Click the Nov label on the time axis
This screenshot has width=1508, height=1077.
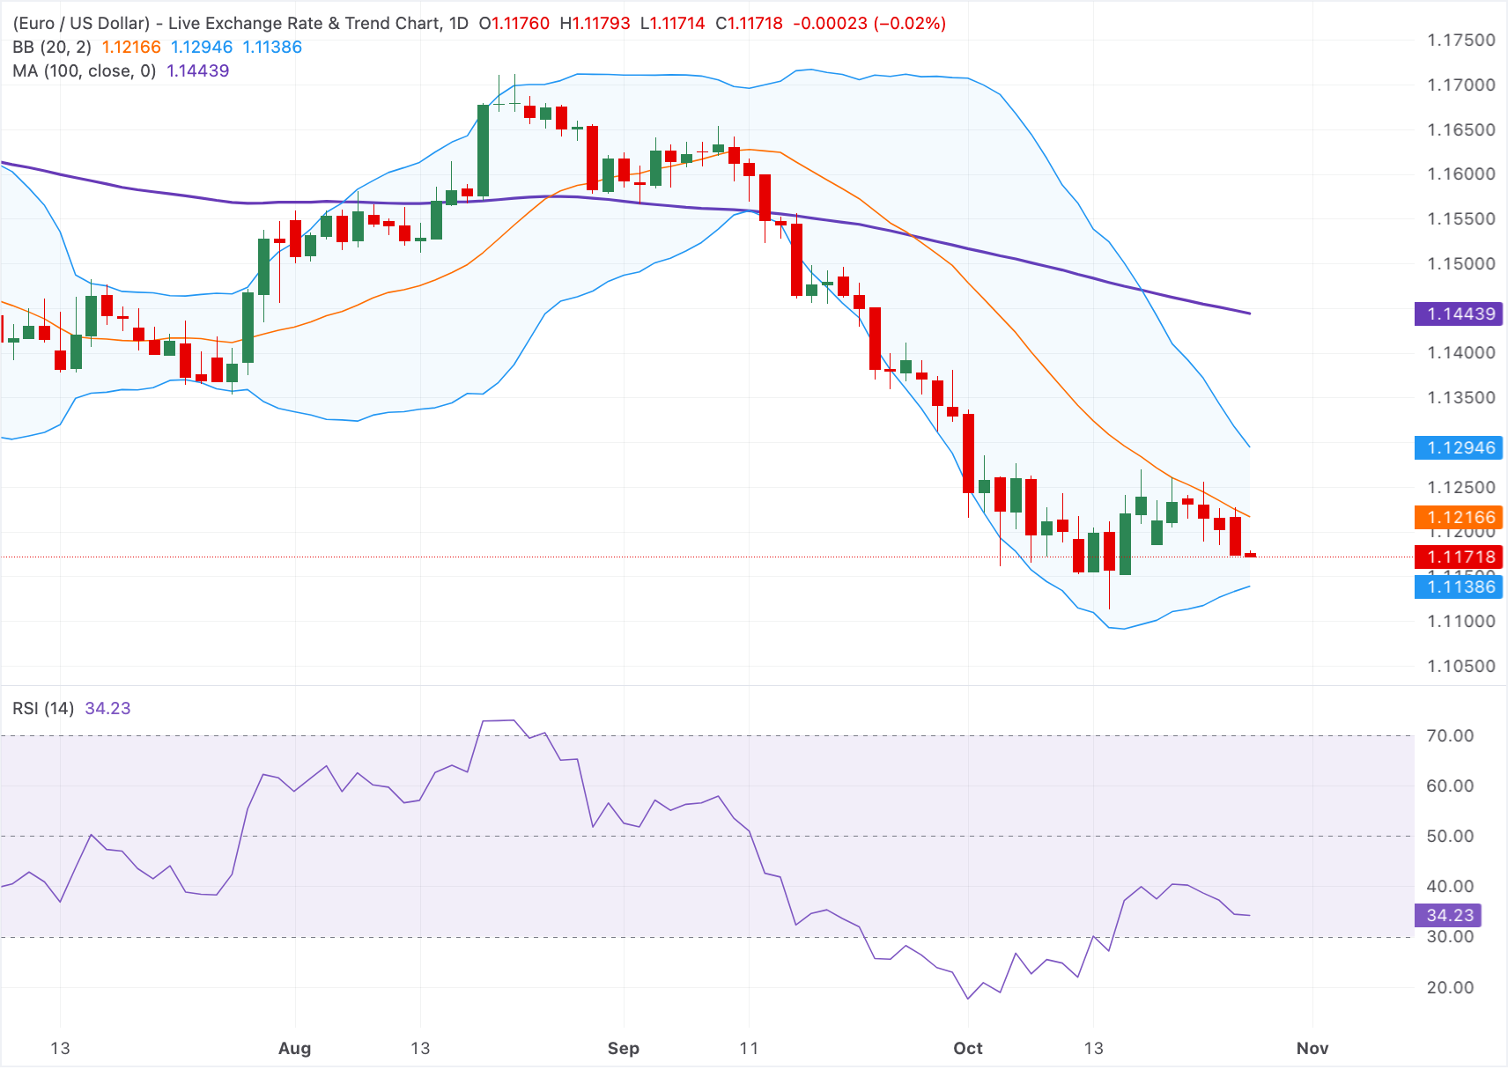(x=1312, y=1048)
